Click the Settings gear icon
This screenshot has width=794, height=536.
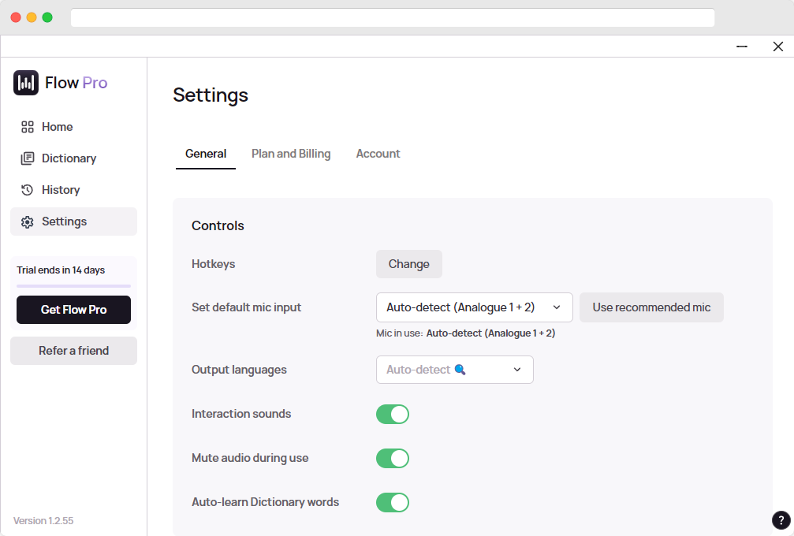(28, 221)
